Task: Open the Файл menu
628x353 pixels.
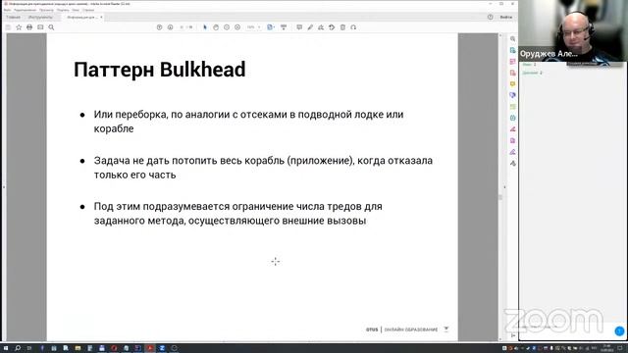Action: (x=7, y=10)
